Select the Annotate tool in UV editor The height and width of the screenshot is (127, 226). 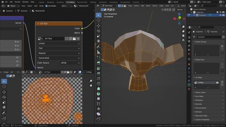coord(4,113)
